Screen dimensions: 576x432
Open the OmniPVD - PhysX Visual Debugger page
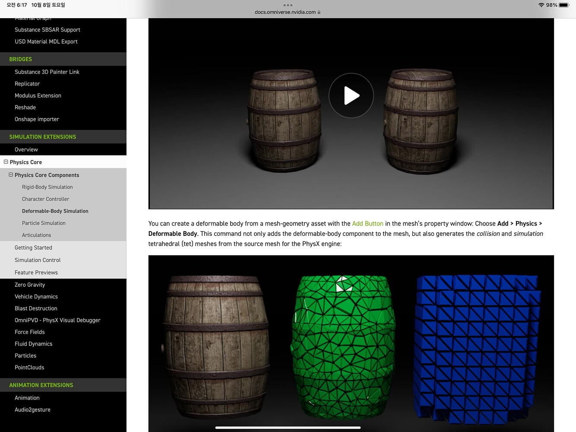(57, 320)
